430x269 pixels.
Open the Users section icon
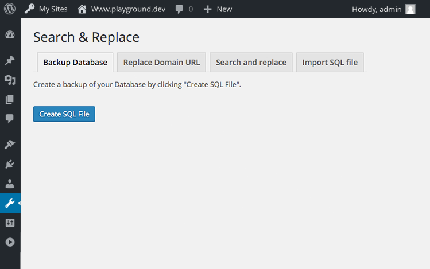(x=10, y=184)
